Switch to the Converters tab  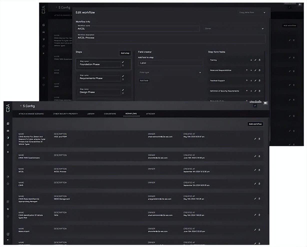click(x=110, y=114)
